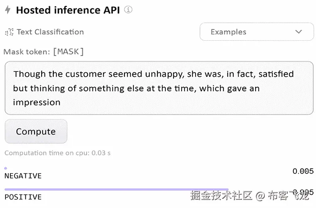Click the Mask token label
The height and width of the screenshot is (208, 316).
pos(27,52)
